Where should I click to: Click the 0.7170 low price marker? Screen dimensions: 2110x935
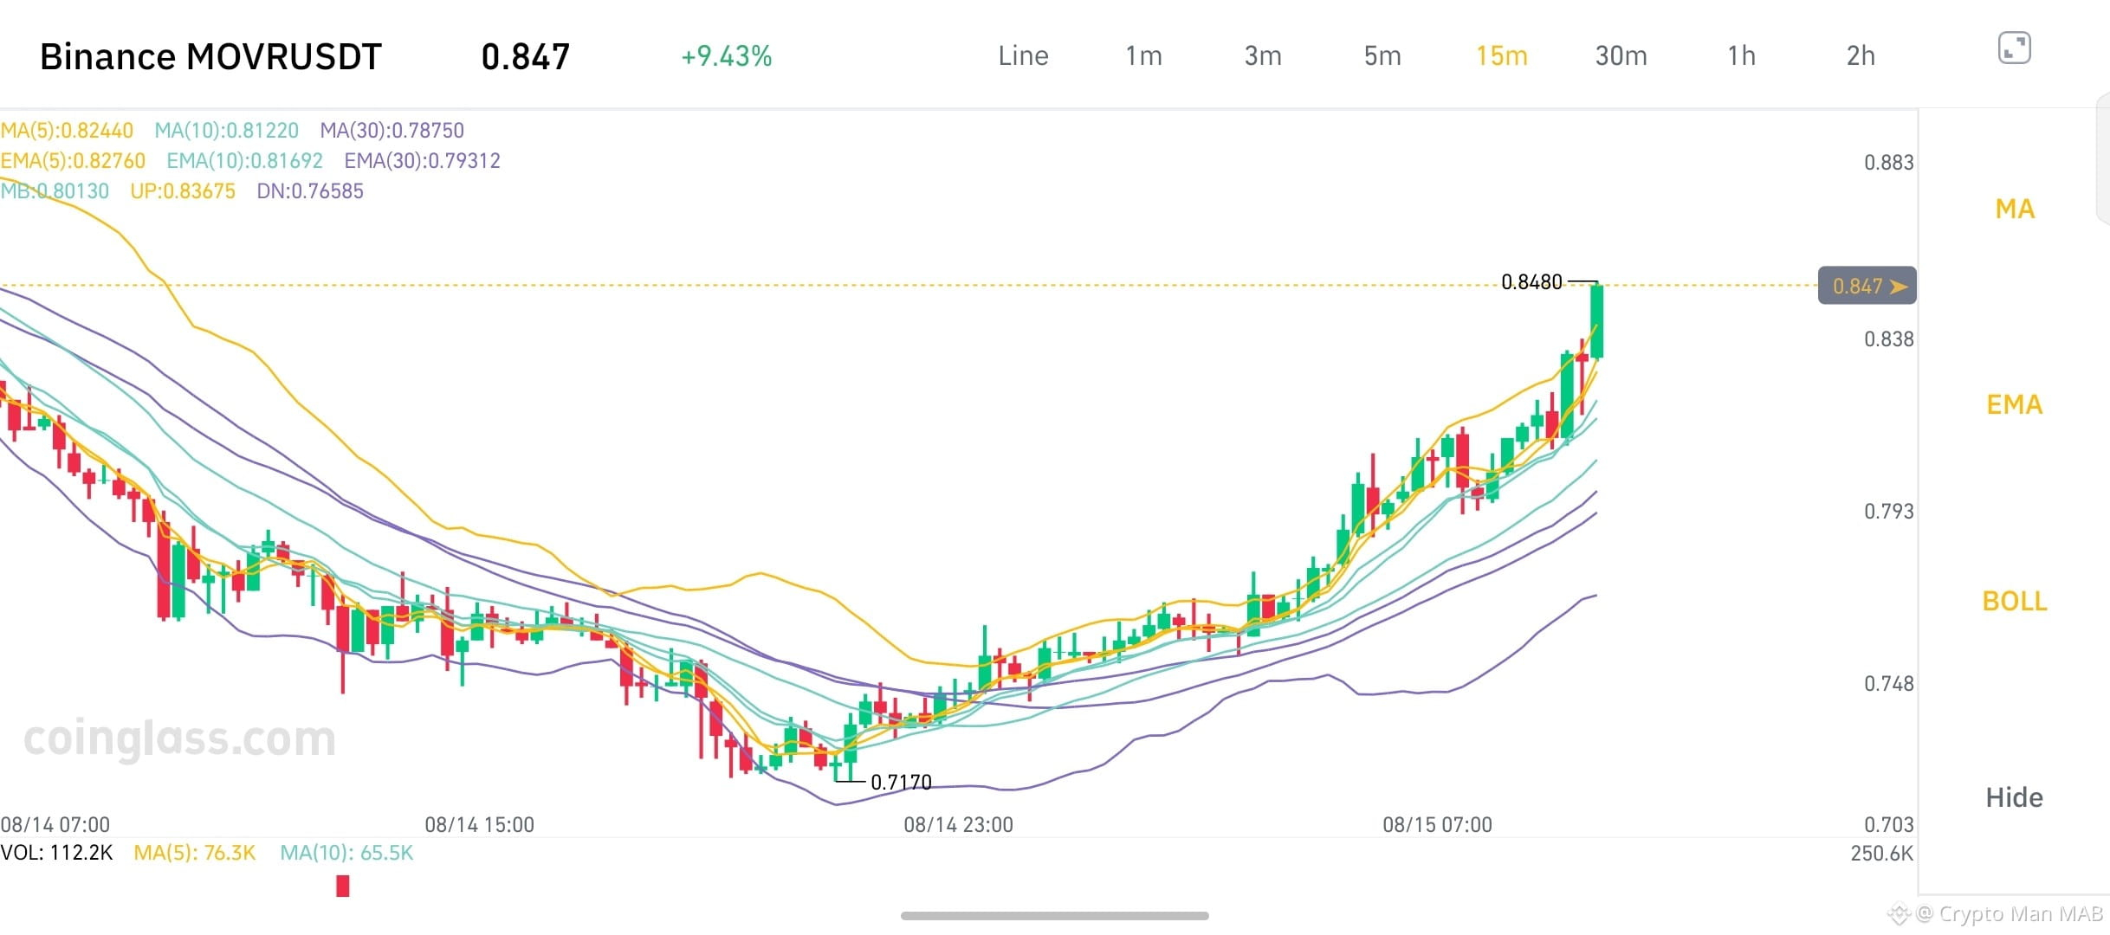coord(901,783)
